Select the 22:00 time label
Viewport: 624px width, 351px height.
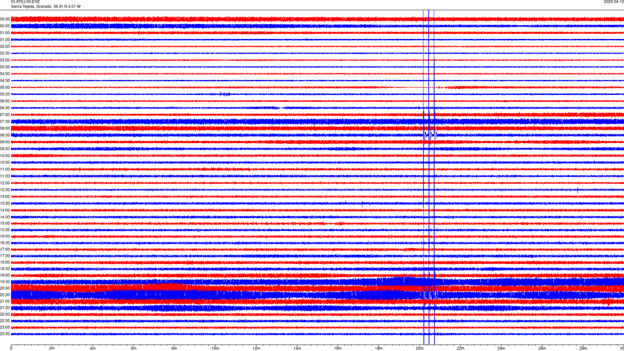(x=5, y=315)
